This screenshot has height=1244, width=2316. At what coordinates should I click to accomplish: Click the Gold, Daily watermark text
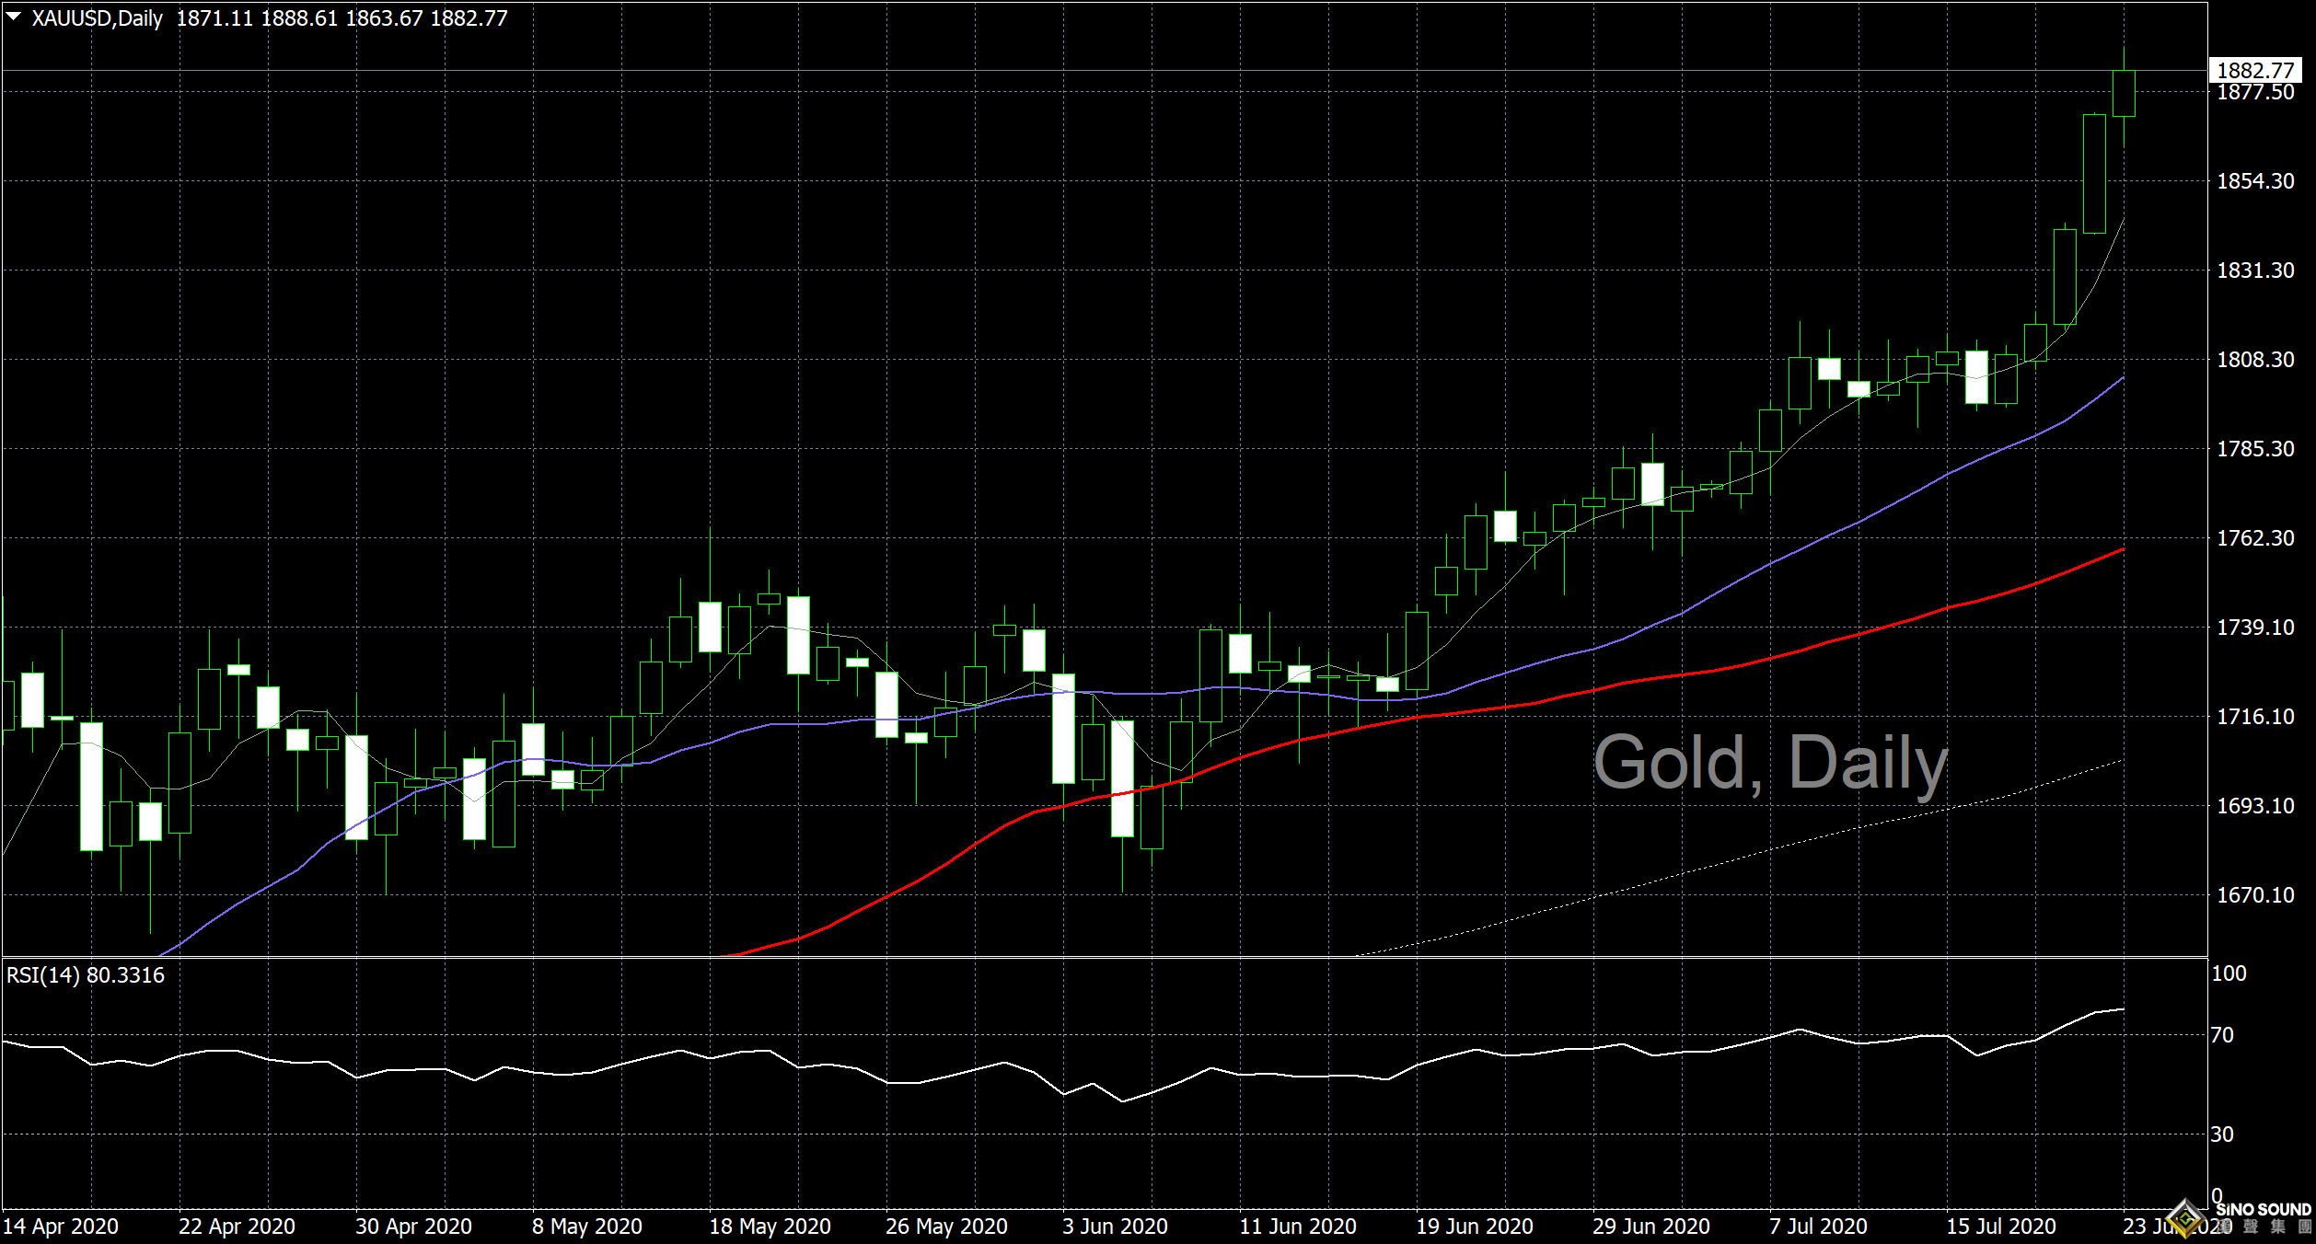tap(1770, 764)
